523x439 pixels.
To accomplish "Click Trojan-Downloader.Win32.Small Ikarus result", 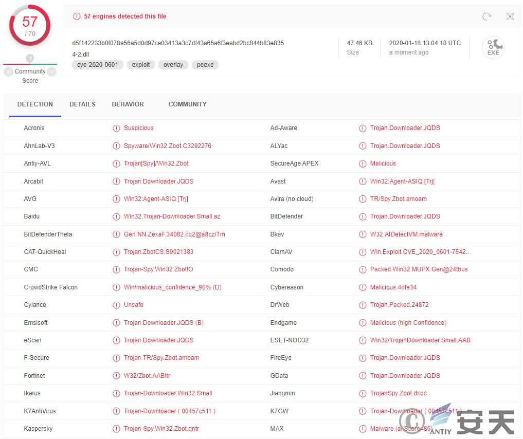I will pyautogui.click(x=168, y=393).
